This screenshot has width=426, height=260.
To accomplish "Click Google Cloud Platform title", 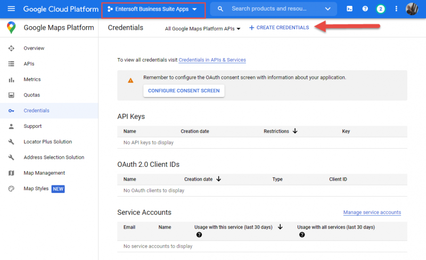I will click(61, 9).
